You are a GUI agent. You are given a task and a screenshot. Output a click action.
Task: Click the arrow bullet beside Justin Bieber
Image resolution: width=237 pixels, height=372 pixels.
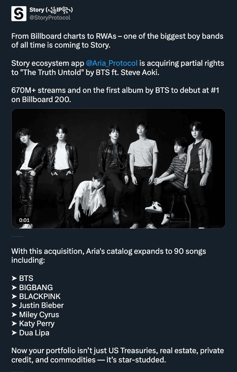tap(14, 305)
